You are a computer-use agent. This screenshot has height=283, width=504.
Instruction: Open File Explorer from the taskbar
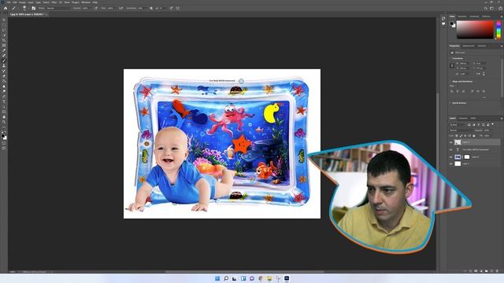(269, 278)
